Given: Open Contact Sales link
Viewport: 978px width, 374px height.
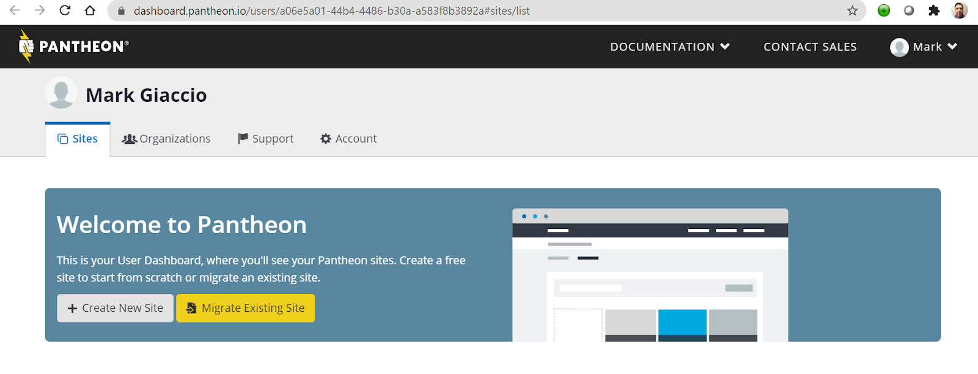Looking at the screenshot, I should (x=810, y=47).
